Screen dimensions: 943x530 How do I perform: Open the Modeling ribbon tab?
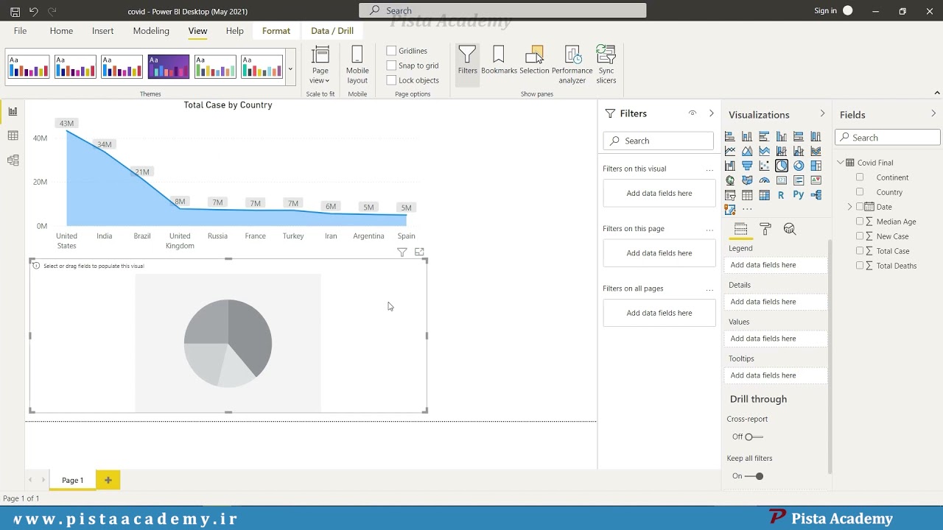151,31
